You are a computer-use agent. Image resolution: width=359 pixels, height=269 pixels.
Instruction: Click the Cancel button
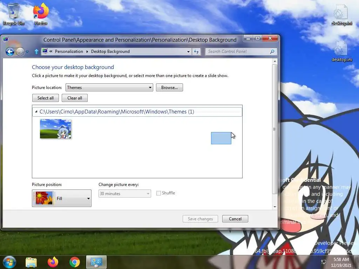pos(235,219)
